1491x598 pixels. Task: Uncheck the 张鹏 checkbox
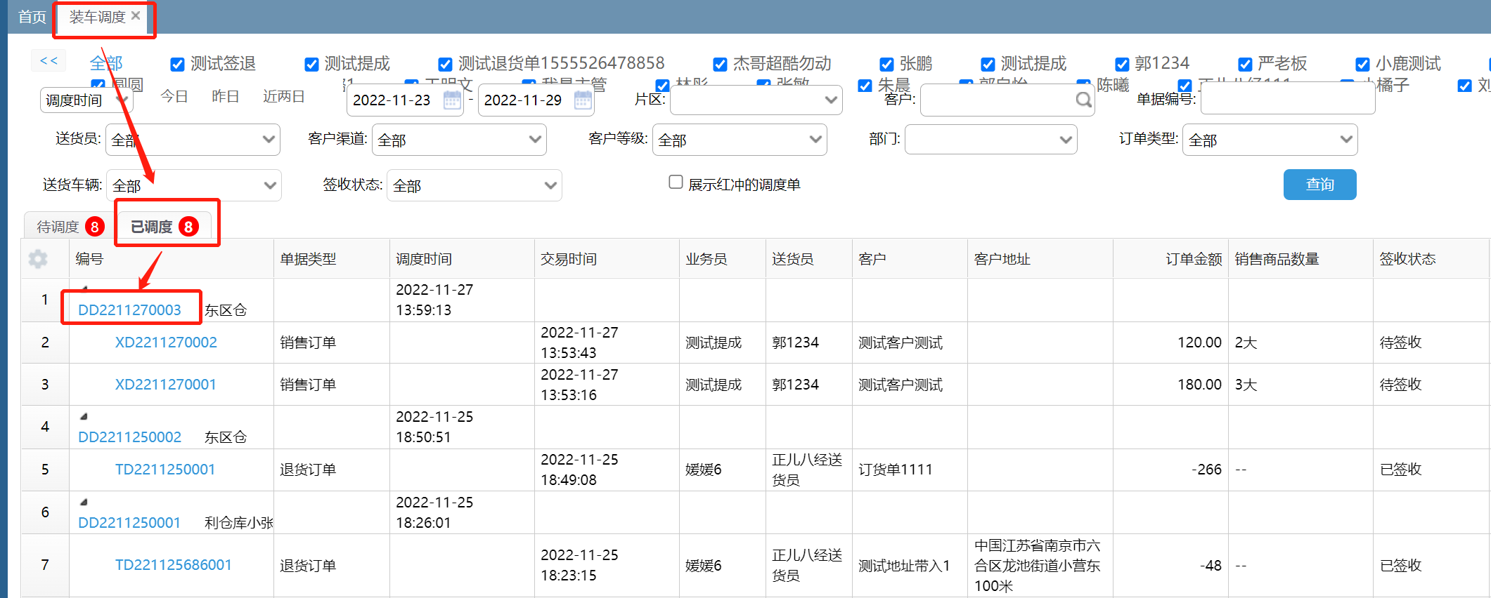tap(887, 65)
